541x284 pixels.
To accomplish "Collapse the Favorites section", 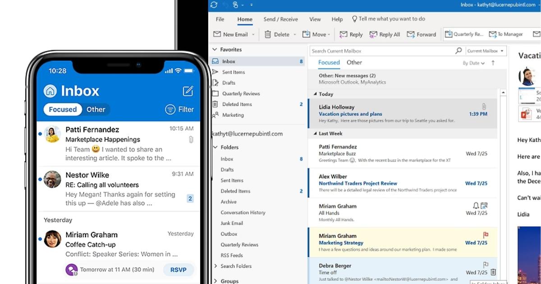I will pos(215,50).
